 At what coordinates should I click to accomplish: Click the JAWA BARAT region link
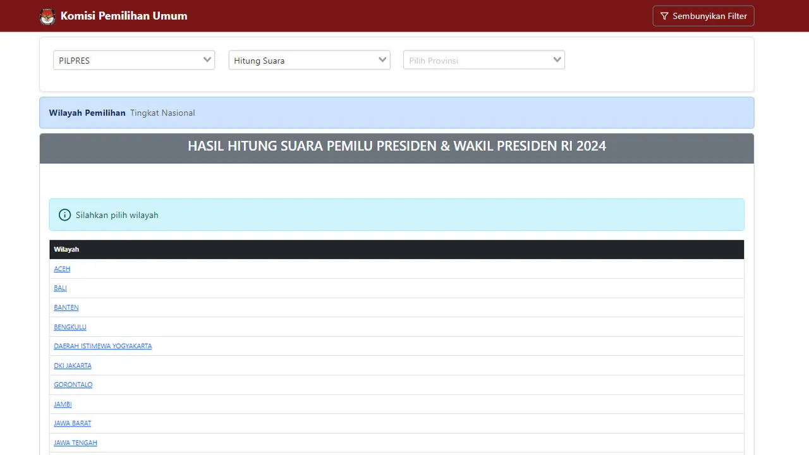tap(72, 423)
